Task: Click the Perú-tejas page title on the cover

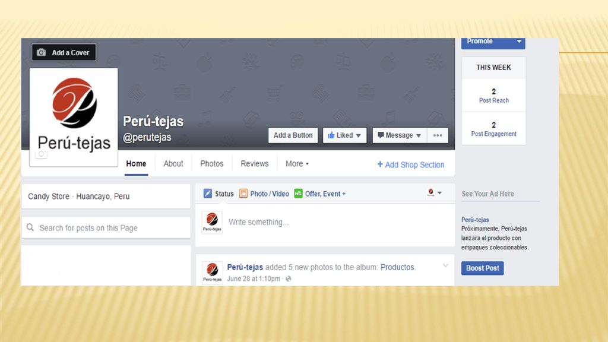Action: [153, 121]
